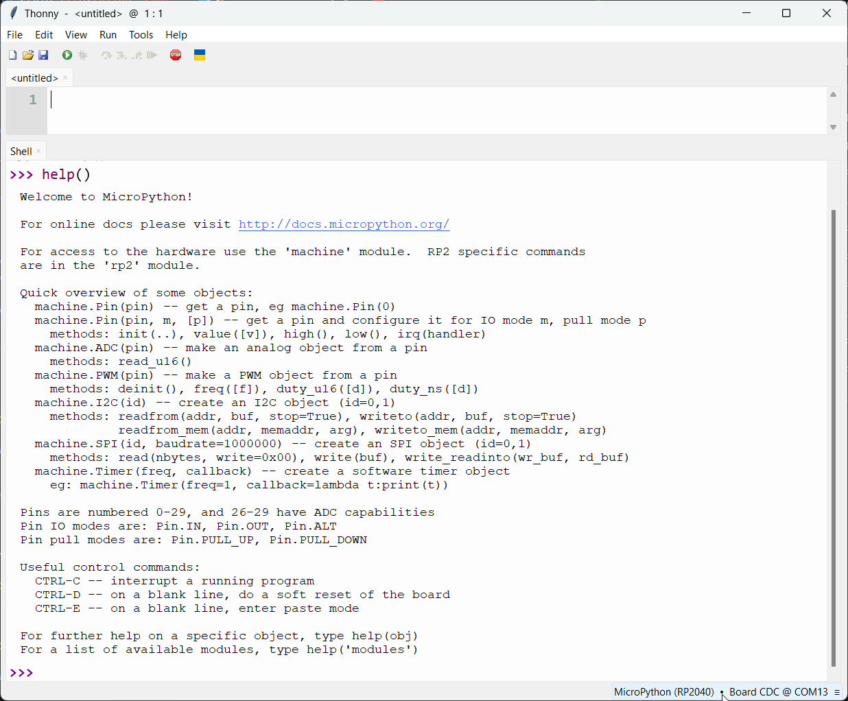Open the Tools menu

[x=141, y=34]
